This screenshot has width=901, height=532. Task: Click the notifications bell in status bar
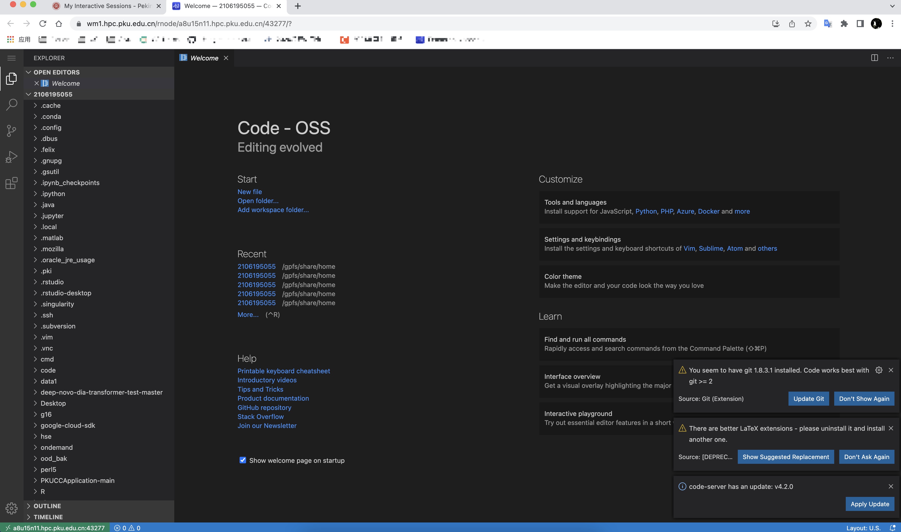click(892, 528)
